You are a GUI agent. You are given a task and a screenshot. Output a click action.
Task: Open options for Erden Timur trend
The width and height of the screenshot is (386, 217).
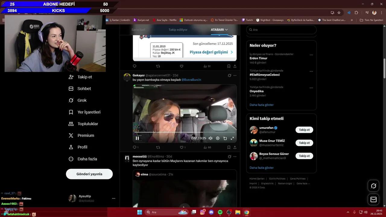[x=311, y=55]
